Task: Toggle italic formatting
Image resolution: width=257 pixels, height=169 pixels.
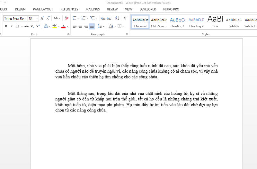Action: tap(12, 26)
